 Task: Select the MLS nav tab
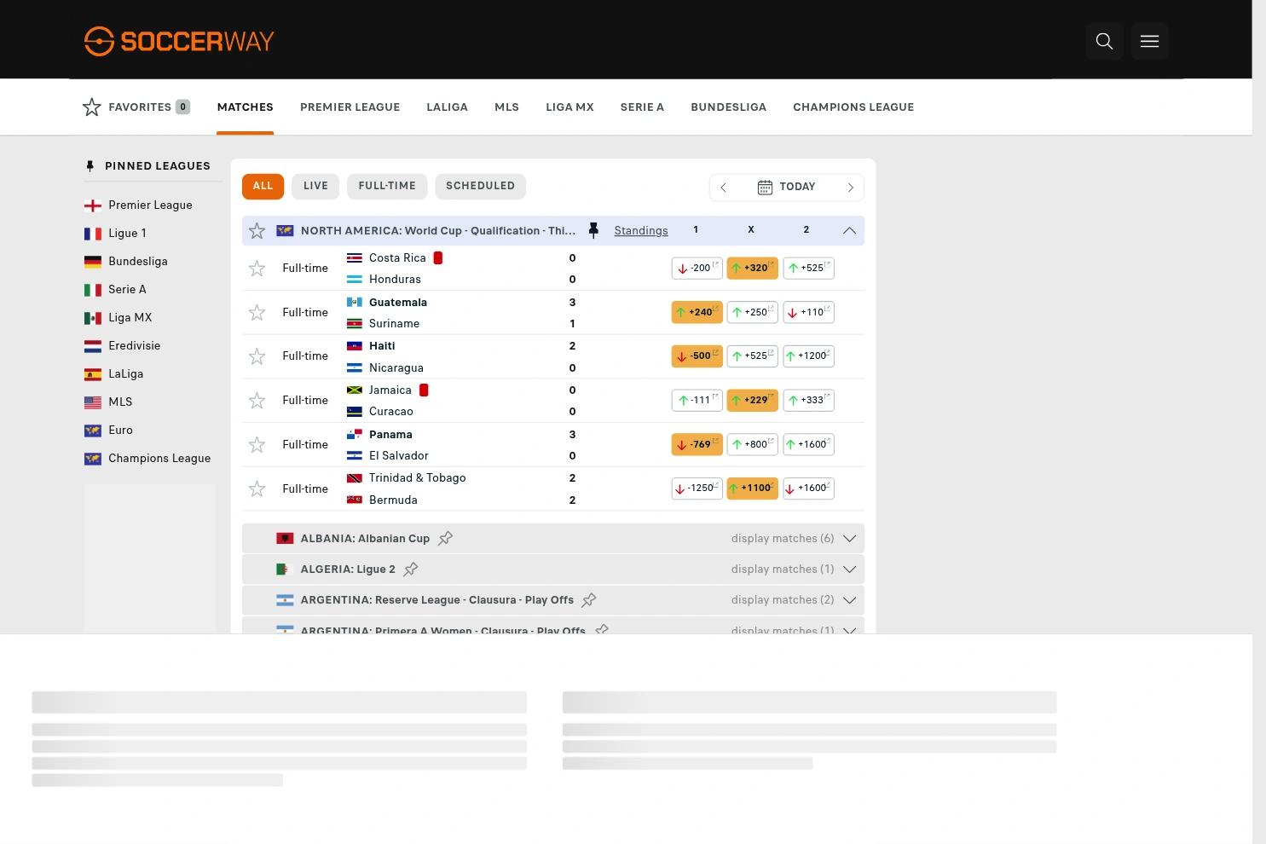pos(506,107)
